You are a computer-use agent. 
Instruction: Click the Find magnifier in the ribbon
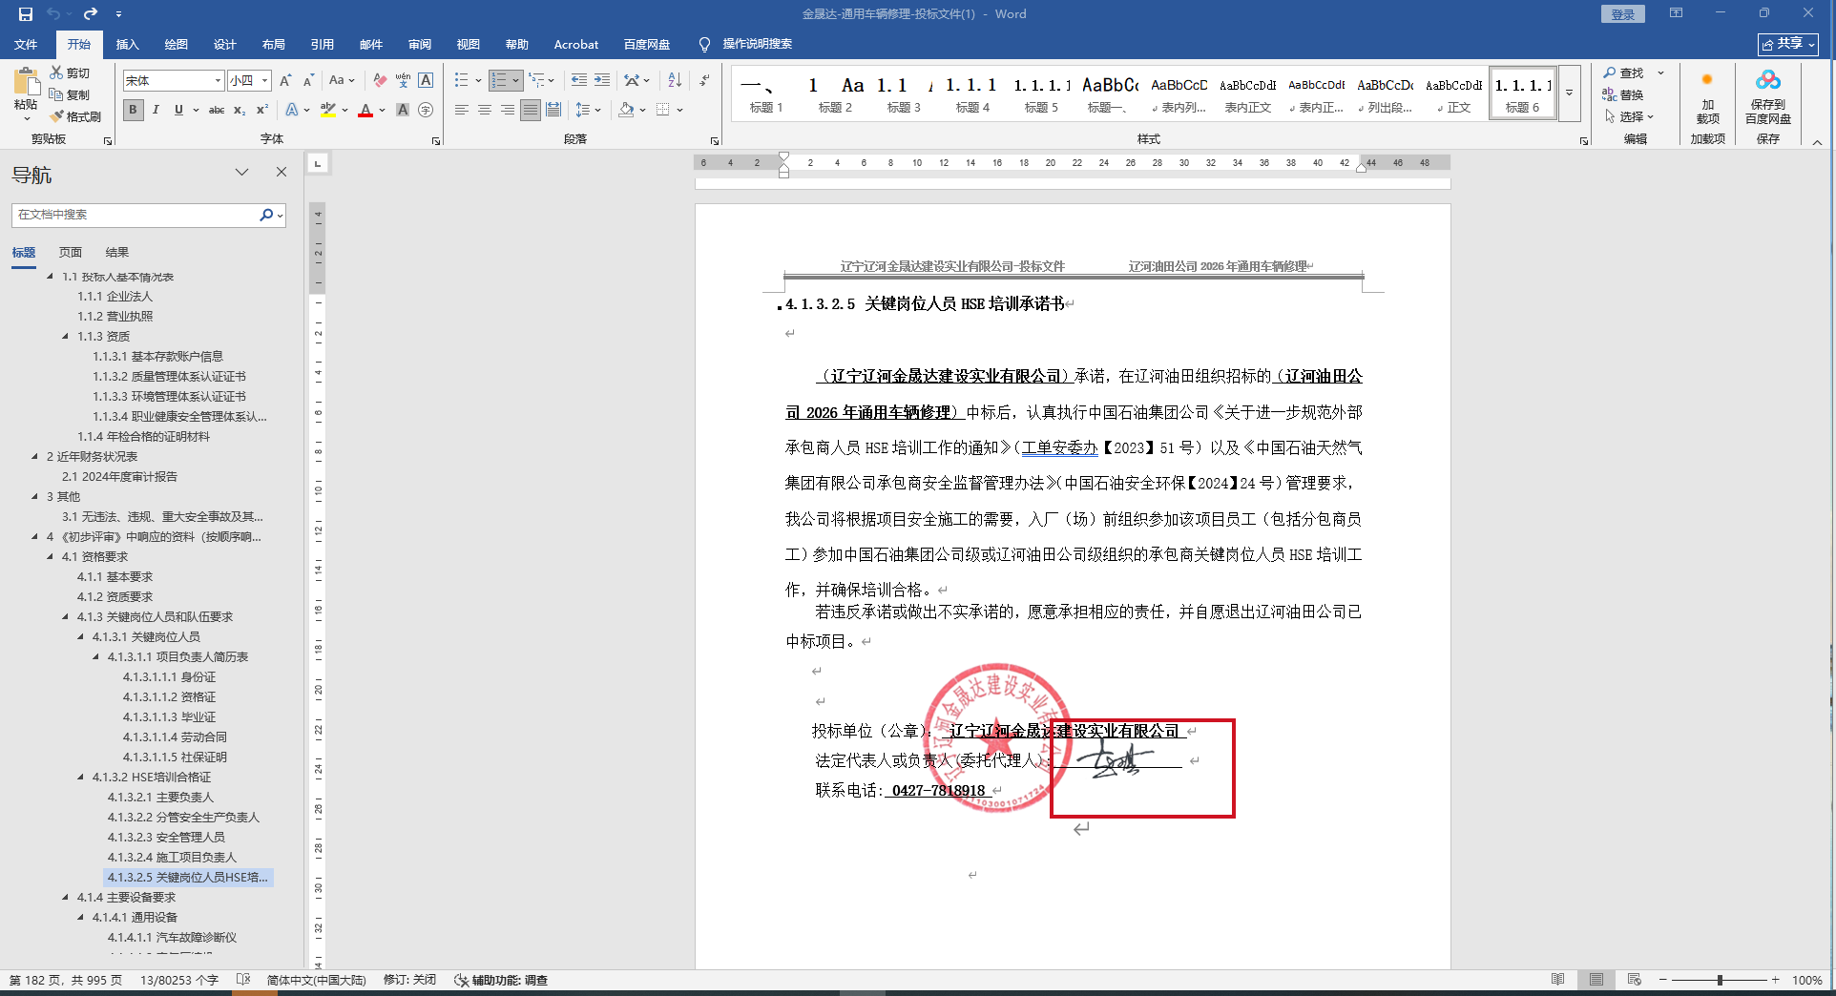coord(1610,73)
